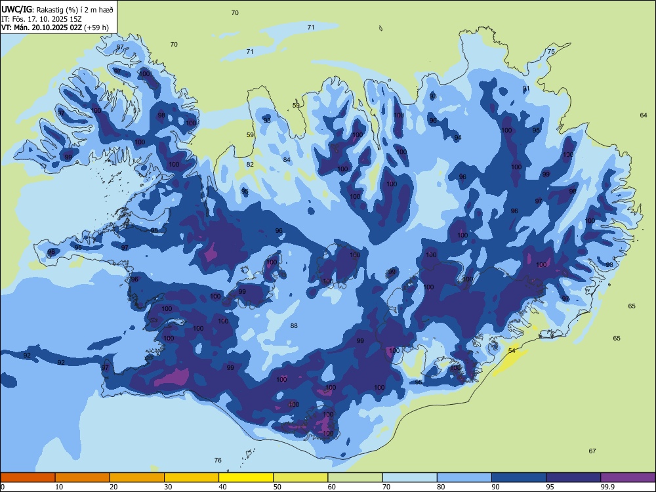
Task: Click the bright yellow 40–50 legend swatch
Action: [x=246, y=478]
